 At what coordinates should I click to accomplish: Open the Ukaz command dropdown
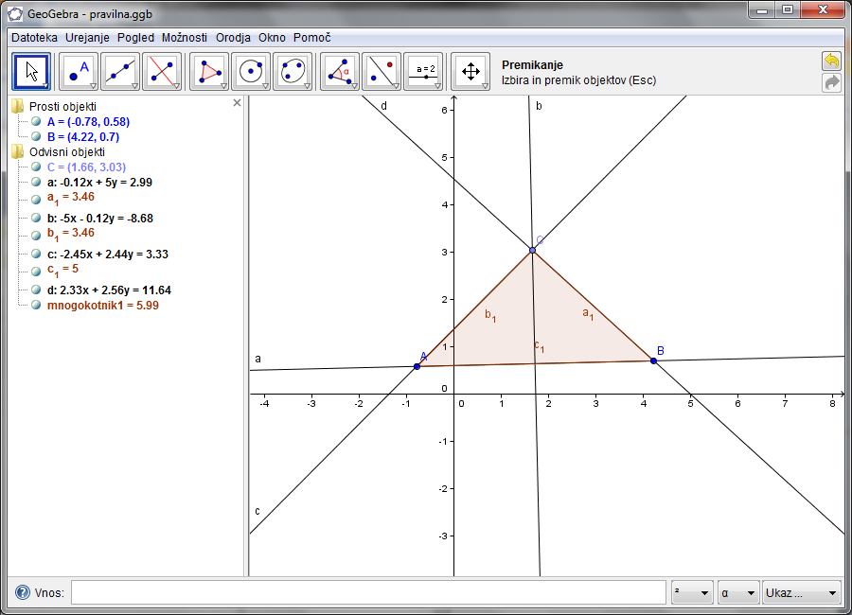coord(802,593)
